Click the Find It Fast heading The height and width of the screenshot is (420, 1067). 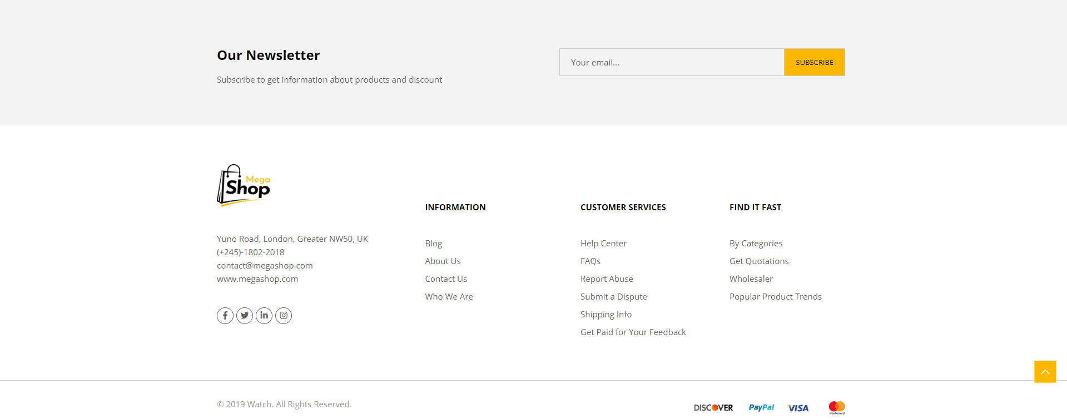(x=756, y=208)
